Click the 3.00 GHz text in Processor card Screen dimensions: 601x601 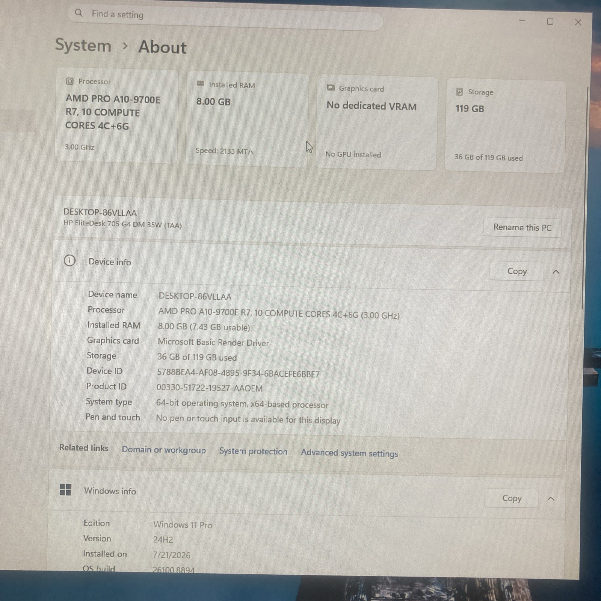(x=80, y=147)
